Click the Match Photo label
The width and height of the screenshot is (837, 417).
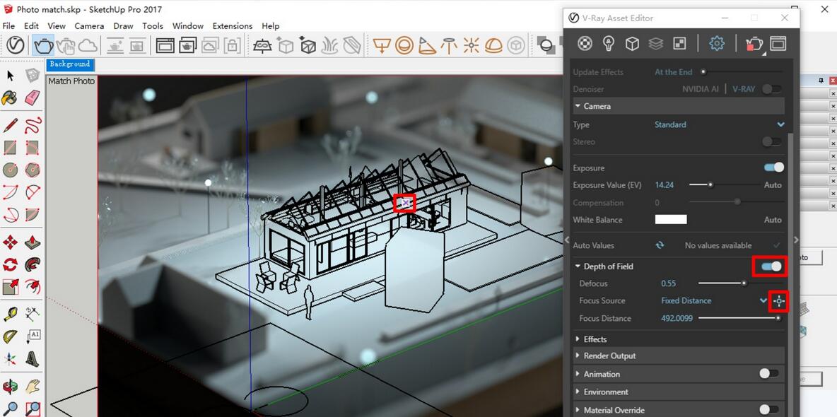click(71, 81)
